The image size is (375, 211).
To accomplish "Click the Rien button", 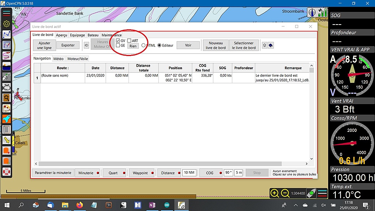I will (133, 46).
